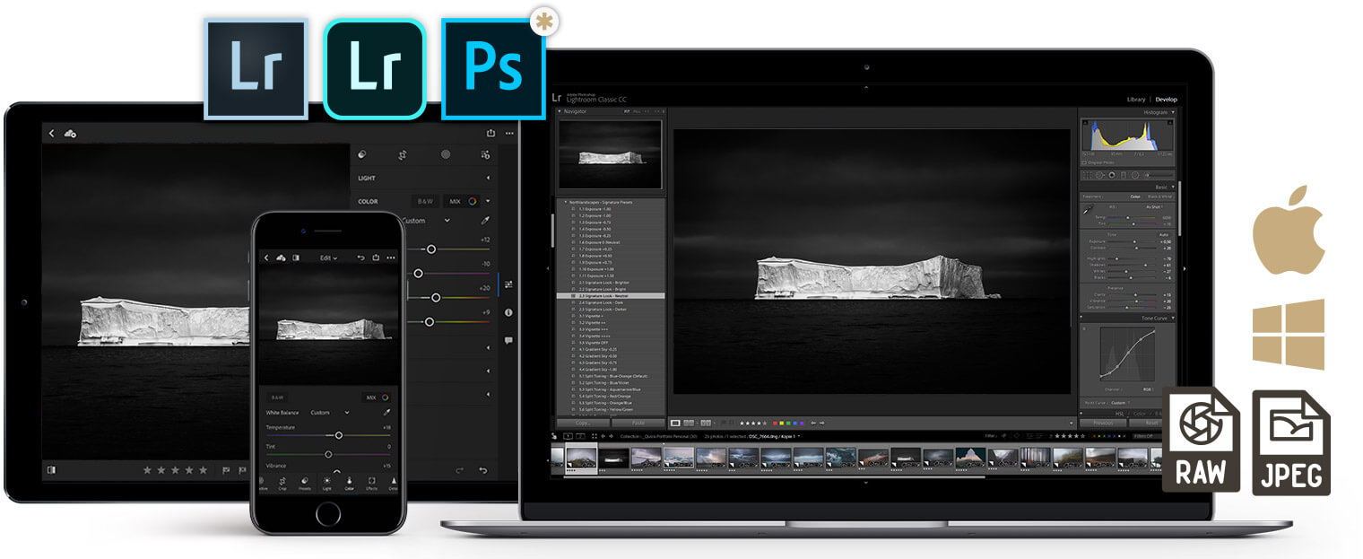1363x559 pixels.
Task: Open the Photoshop CC app icon
Action: [494, 66]
